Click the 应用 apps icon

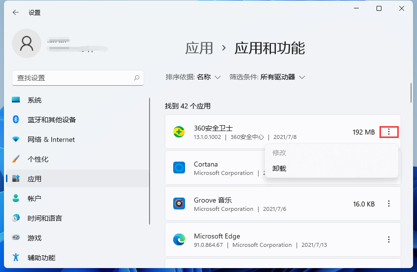tap(16, 178)
